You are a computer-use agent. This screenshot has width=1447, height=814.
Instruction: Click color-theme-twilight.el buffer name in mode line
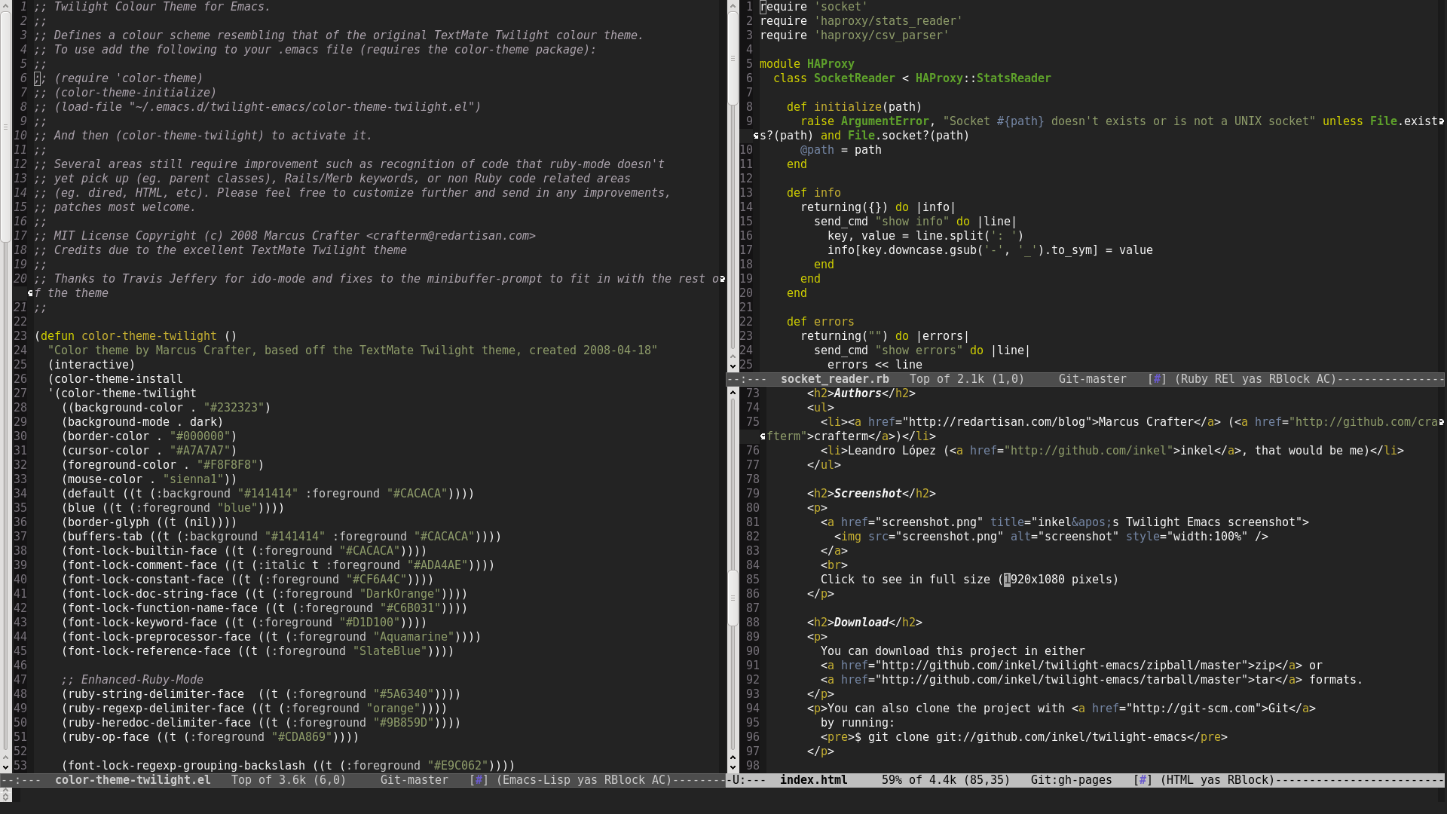[x=133, y=780]
